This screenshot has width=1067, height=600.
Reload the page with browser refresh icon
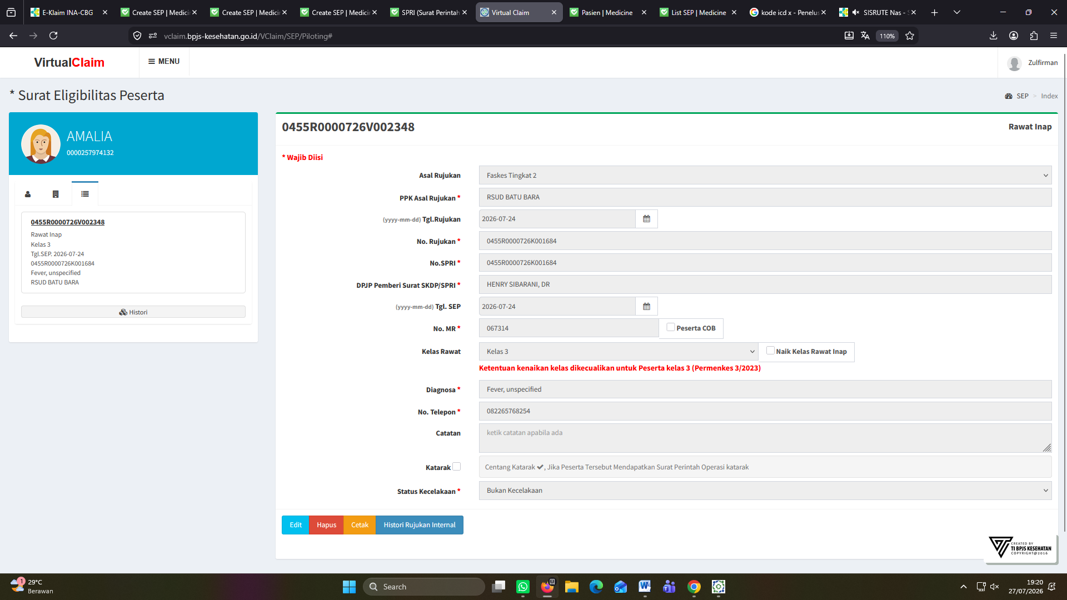(x=53, y=36)
